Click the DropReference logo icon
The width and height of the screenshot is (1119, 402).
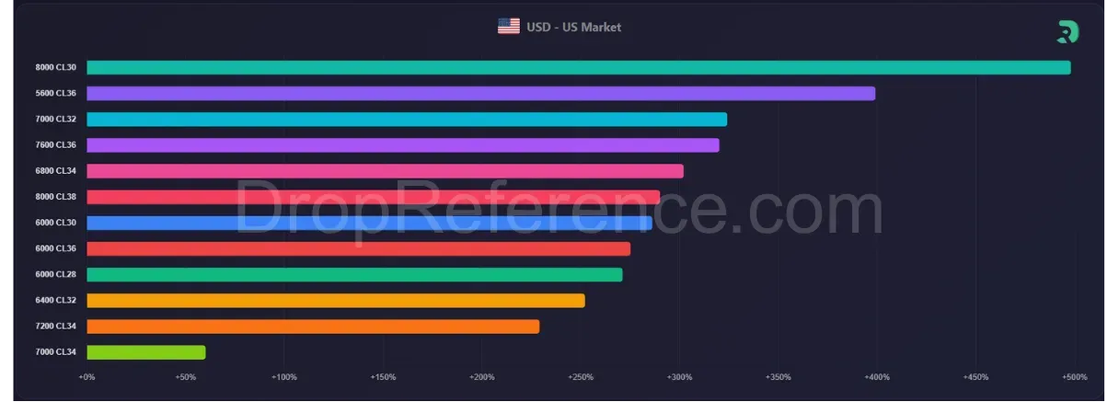pyautogui.click(x=1067, y=32)
